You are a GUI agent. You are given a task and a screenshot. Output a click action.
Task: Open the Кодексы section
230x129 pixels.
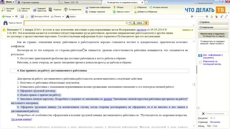coord(55,10)
